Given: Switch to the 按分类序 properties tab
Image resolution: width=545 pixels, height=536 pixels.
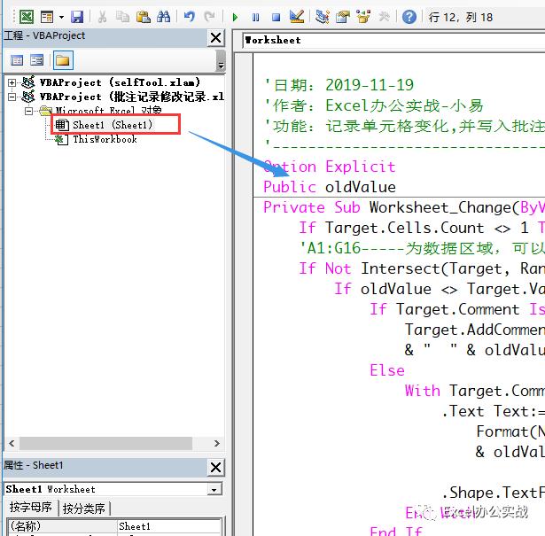Looking at the screenshot, I should (x=85, y=508).
